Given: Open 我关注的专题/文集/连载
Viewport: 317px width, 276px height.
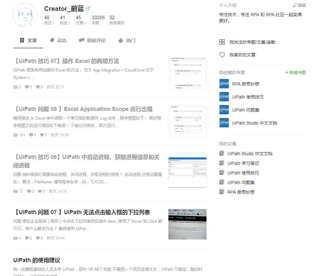Looking at the screenshot, I should pos(252,42).
